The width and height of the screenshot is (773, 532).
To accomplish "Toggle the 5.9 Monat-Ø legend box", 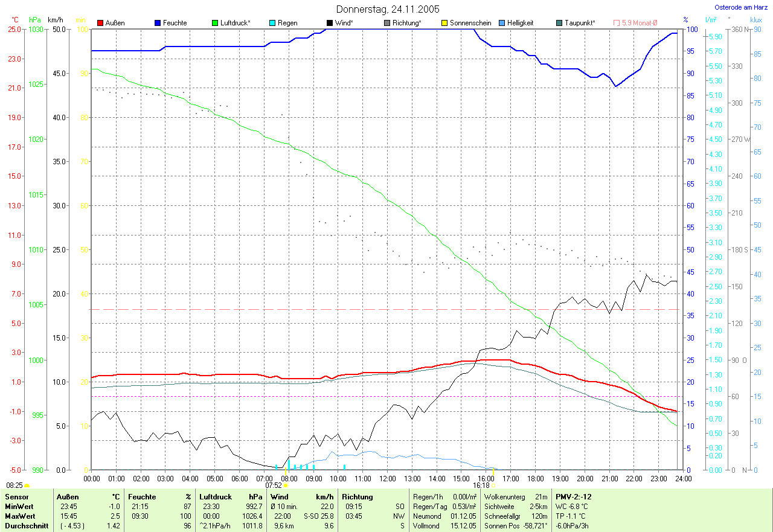I will (616, 23).
